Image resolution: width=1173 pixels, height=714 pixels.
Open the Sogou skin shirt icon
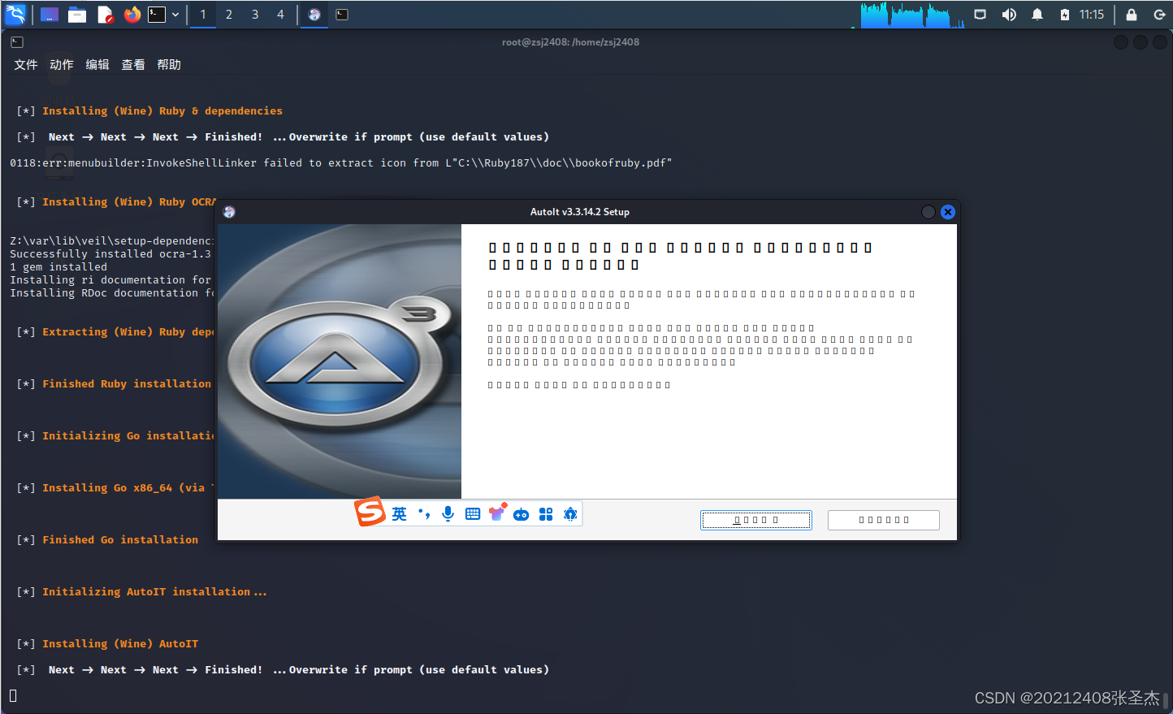[x=497, y=513]
